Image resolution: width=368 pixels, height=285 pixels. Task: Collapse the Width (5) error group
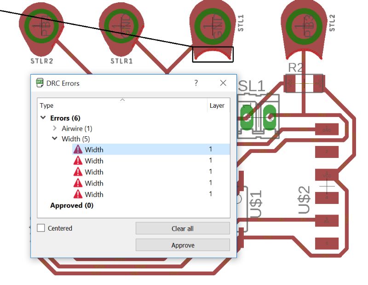point(54,139)
